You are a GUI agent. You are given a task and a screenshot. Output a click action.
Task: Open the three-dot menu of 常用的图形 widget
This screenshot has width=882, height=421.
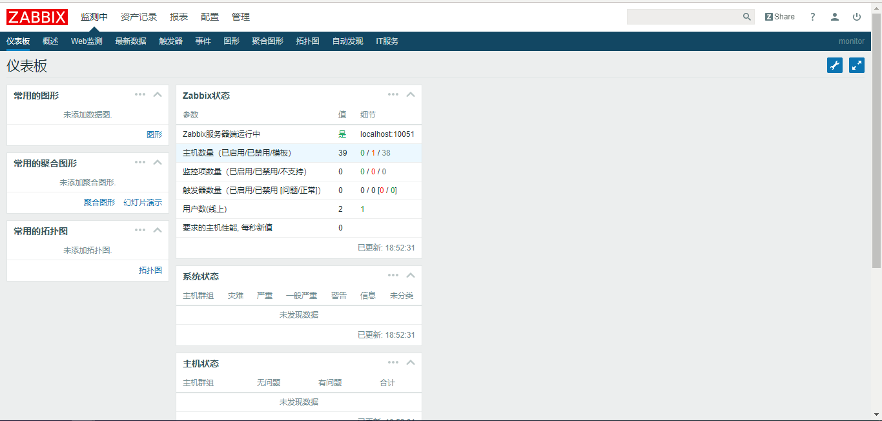pyautogui.click(x=140, y=94)
